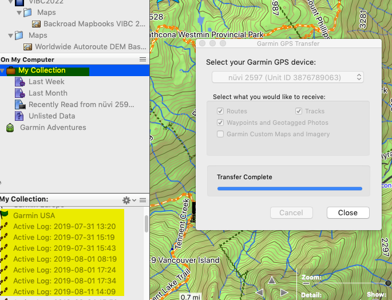
Task: Select the Last Month list
Action: [48, 93]
